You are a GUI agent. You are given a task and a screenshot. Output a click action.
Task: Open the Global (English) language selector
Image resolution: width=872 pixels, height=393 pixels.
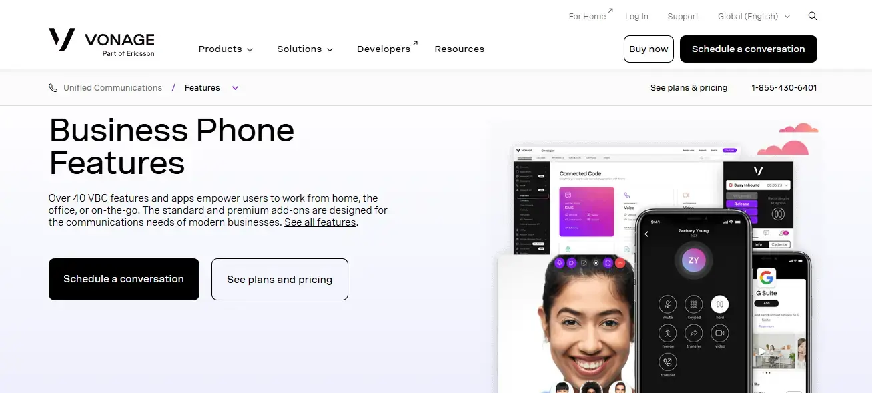754,16
